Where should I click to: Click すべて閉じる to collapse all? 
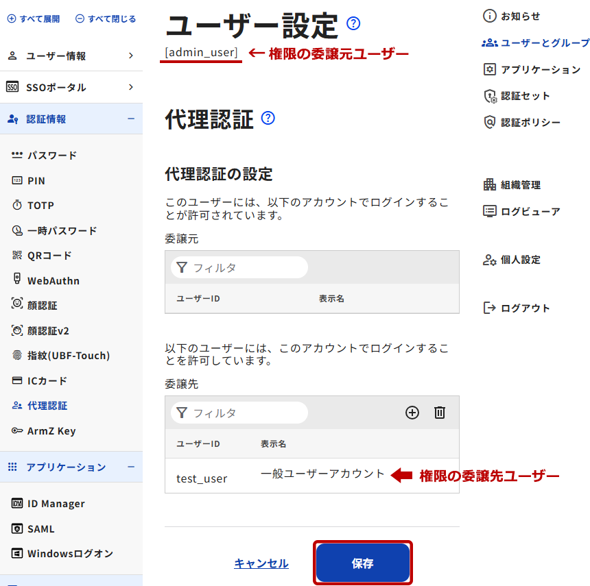point(106,19)
